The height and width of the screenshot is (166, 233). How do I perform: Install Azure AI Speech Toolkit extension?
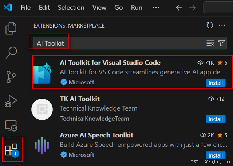pyautogui.click(x=216, y=155)
